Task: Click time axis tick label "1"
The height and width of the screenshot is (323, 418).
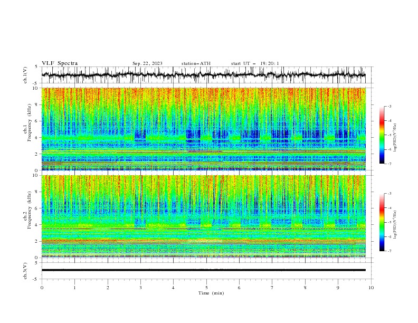Action: click(x=74, y=288)
